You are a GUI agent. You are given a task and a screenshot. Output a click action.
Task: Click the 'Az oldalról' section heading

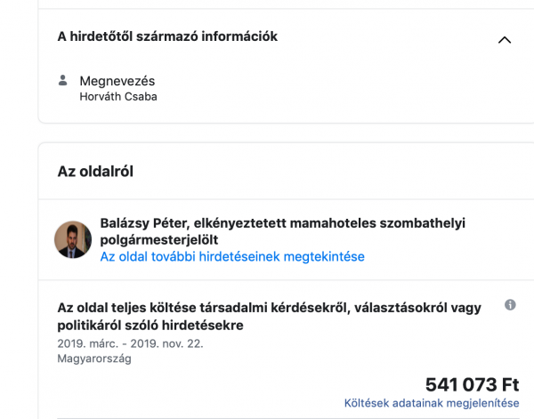[95, 171]
